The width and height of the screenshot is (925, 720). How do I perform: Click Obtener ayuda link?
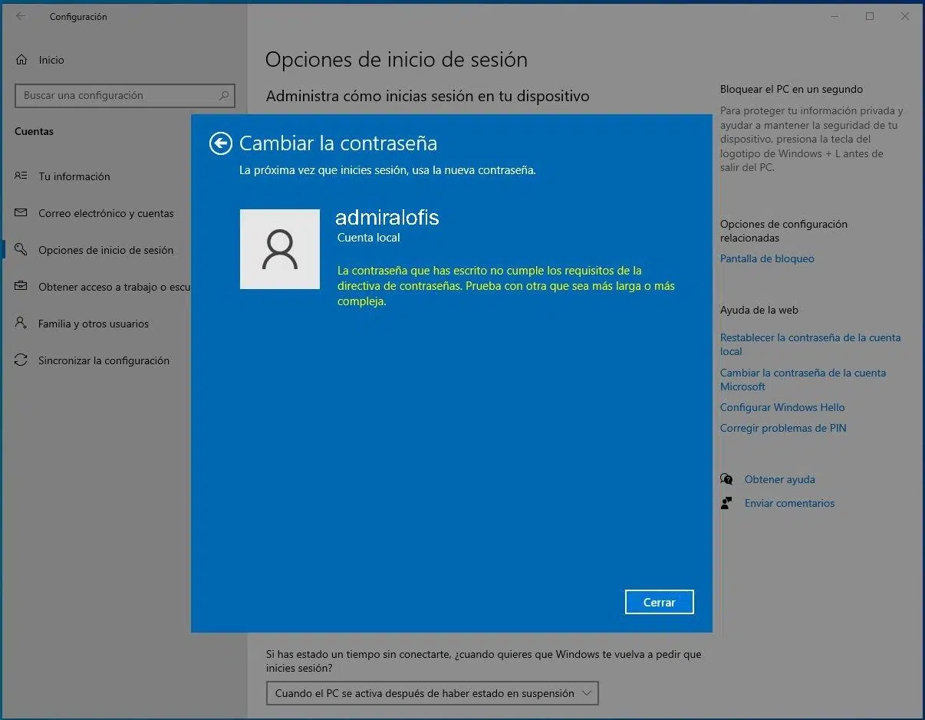(x=779, y=479)
